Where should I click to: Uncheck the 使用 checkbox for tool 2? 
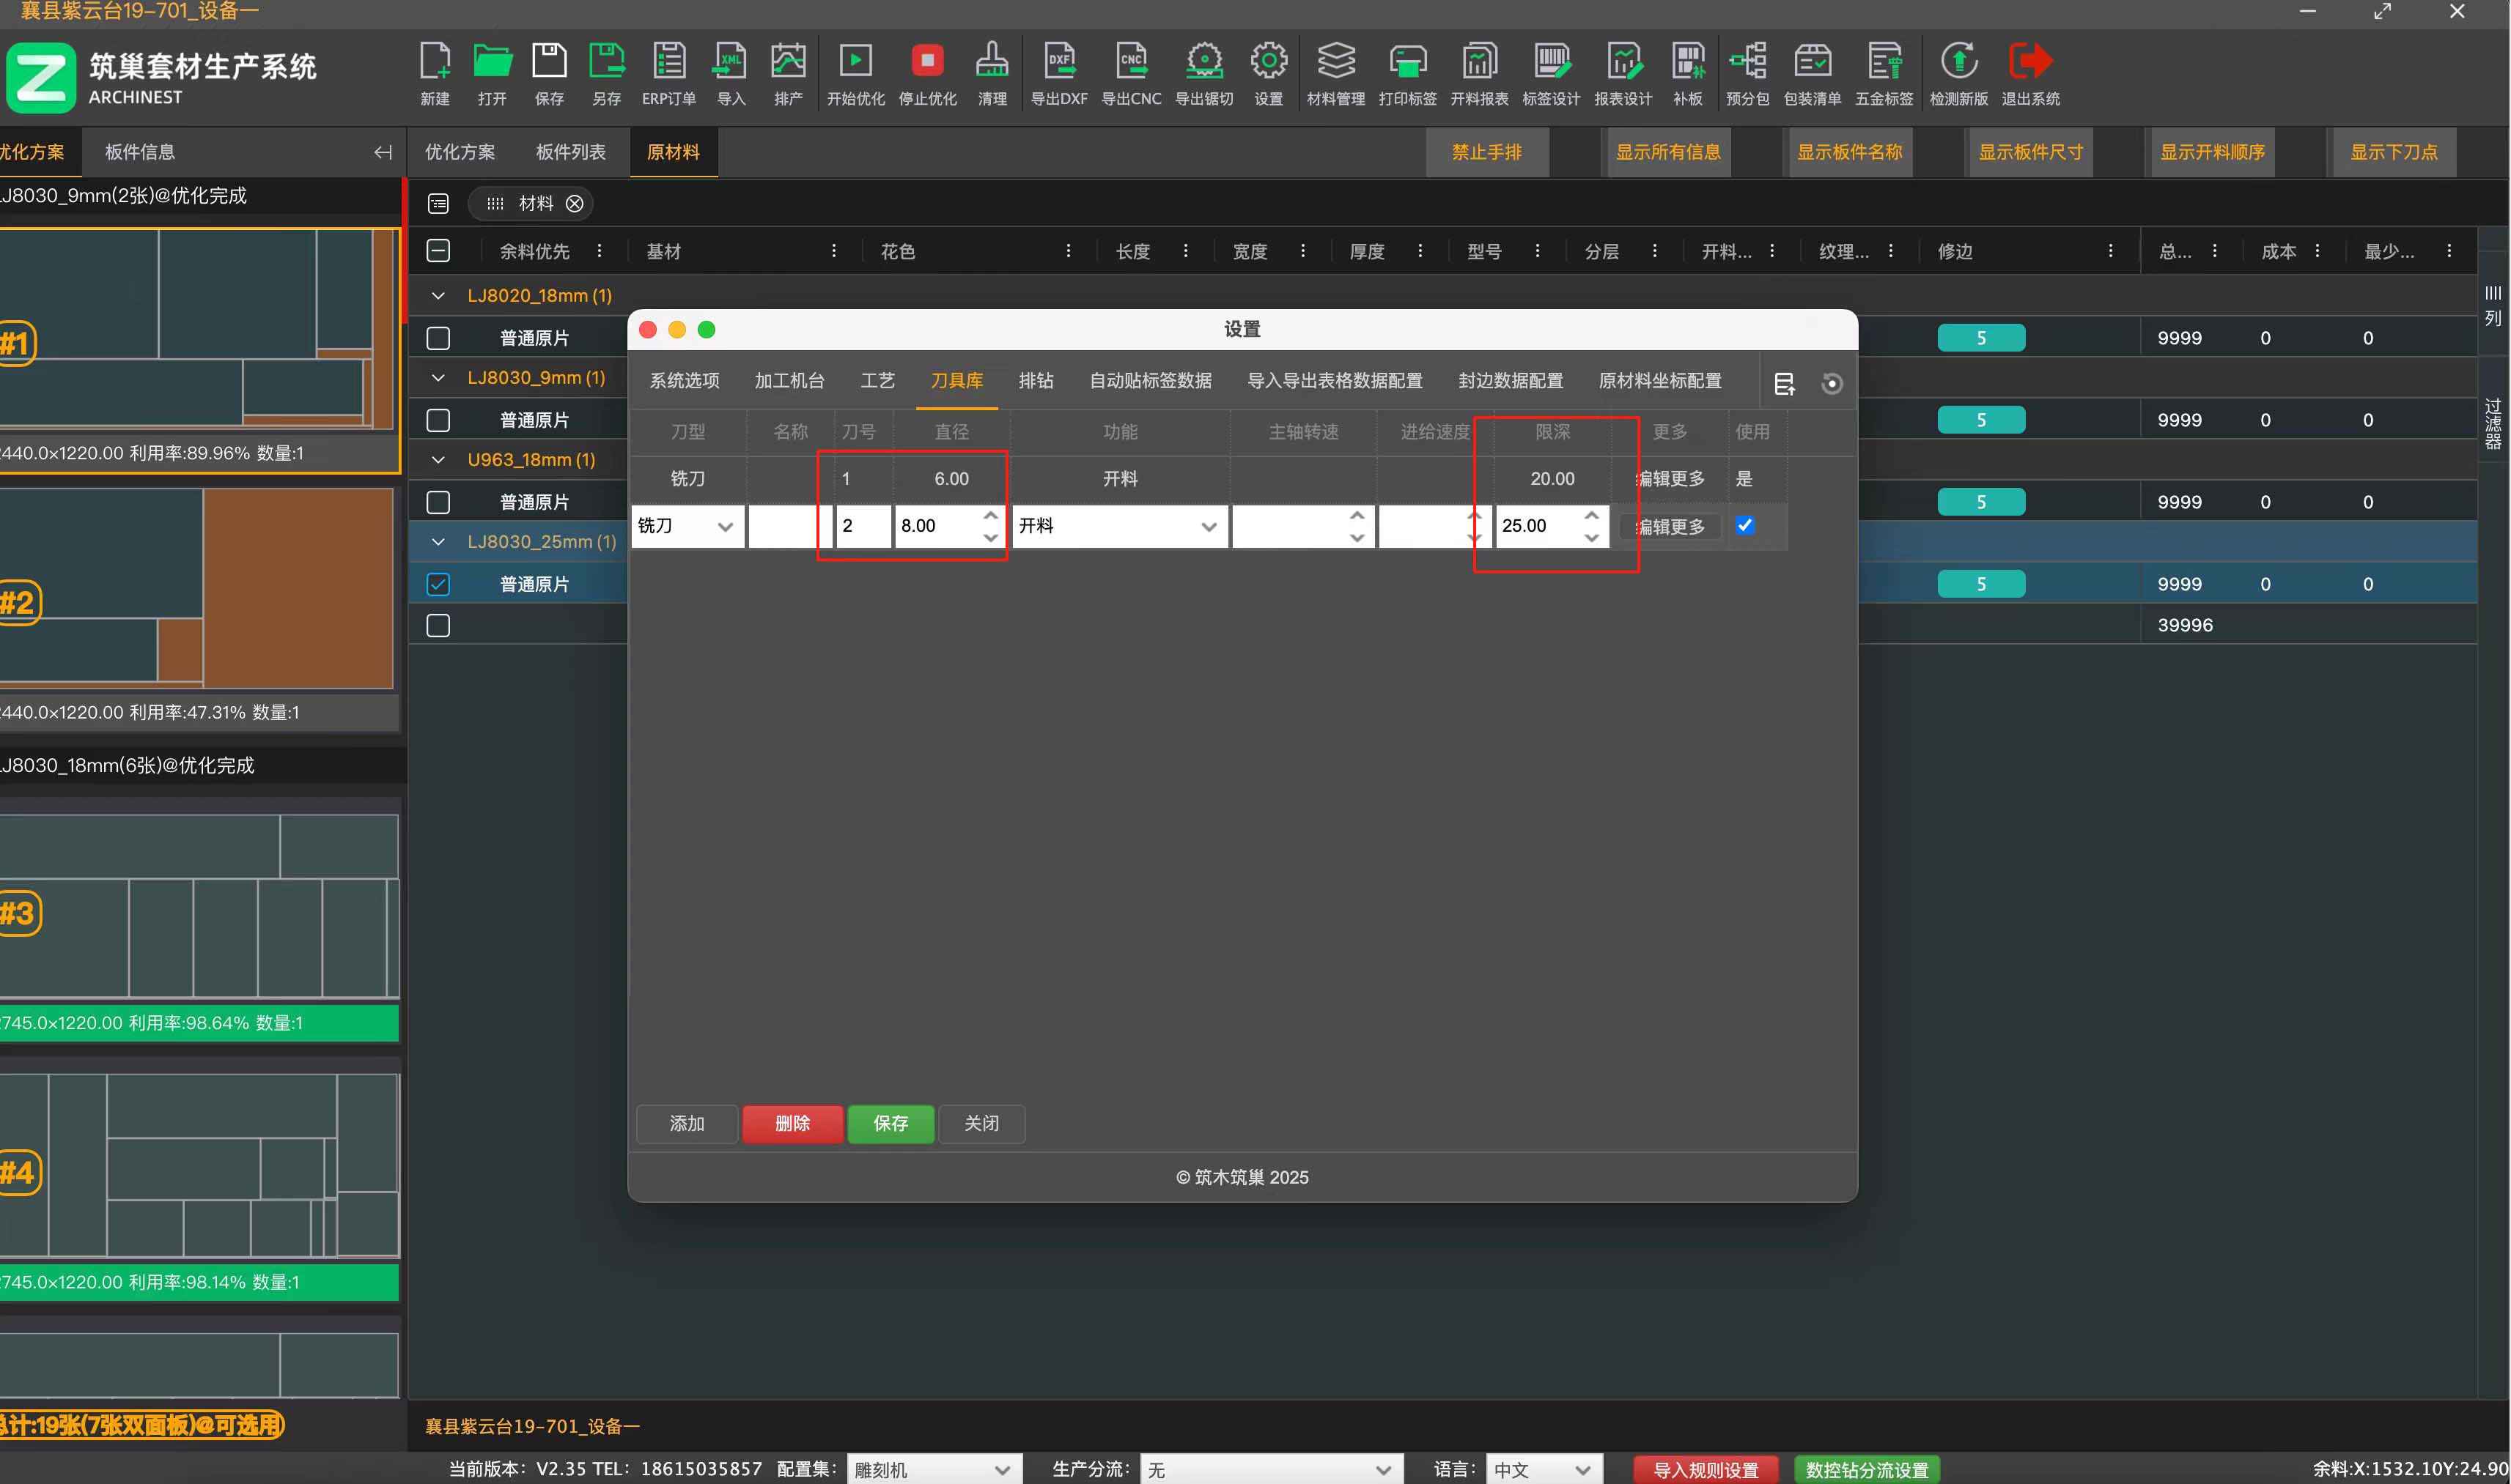[x=1744, y=525]
